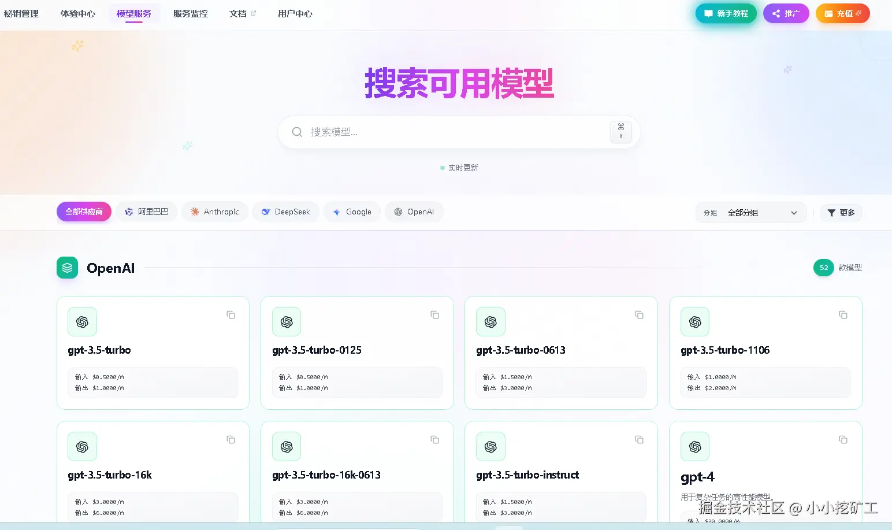892x530 pixels.
Task: Click the 新手教程 button
Action: pyautogui.click(x=726, y=13)
